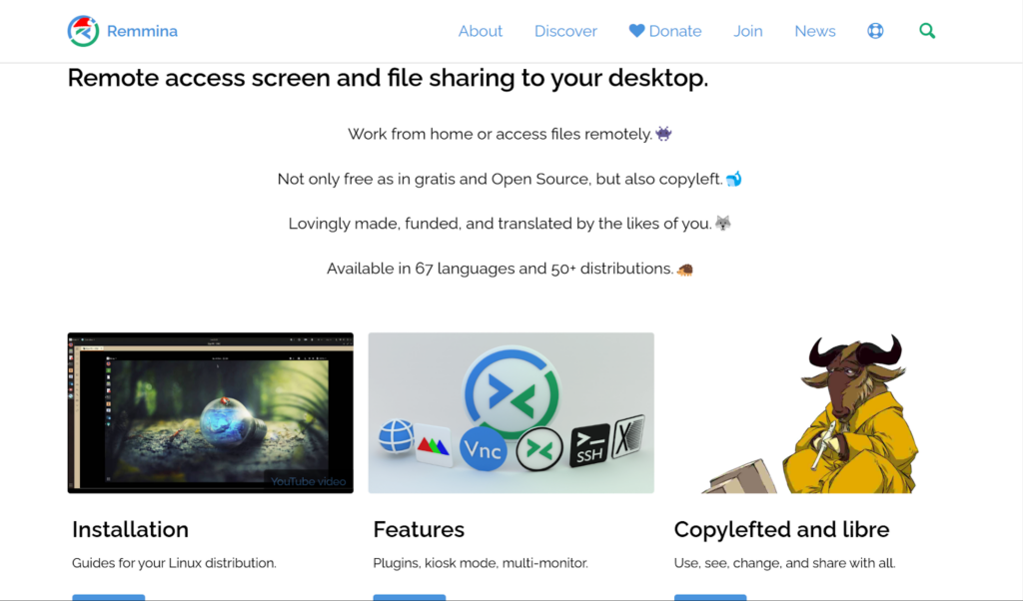The height and width of the screenshot is (601, 1023).
Task: Click the Donate link text
Action: [x=675, y=31]
